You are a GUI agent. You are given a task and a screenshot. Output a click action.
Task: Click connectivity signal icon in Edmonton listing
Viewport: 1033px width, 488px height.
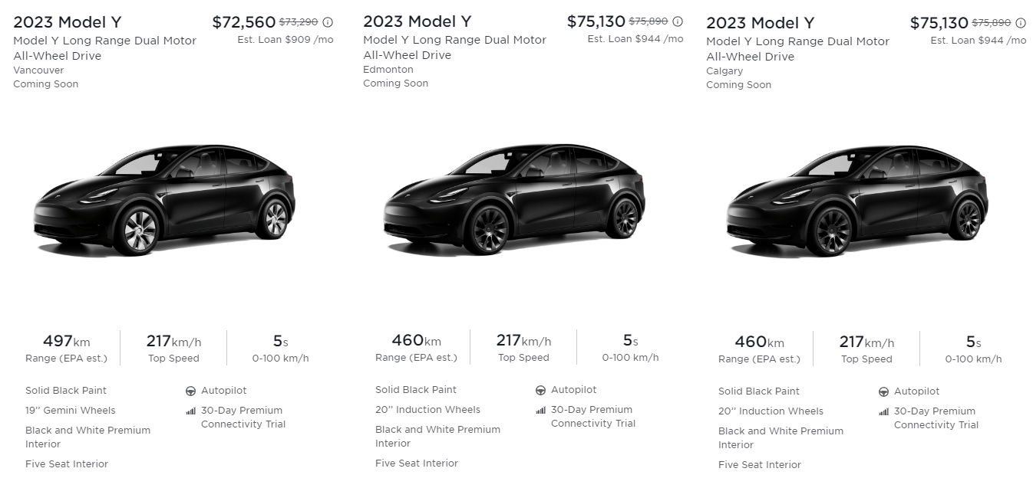pyautogui.click(x=541, y=410)
